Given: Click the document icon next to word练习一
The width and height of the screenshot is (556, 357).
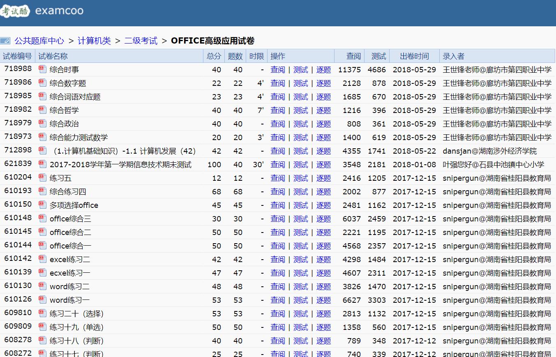Looking at the screenshot, I should pyautogui.click(x=42, y=300).
